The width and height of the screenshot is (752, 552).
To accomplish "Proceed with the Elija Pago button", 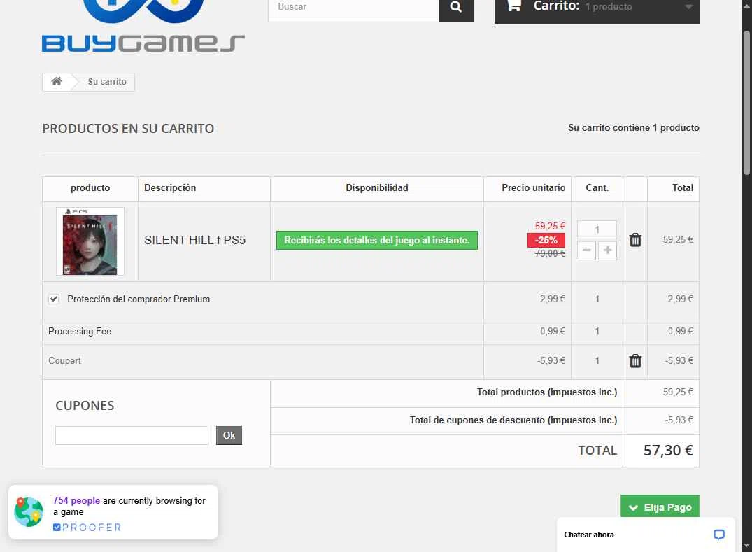I will [660, 506].
